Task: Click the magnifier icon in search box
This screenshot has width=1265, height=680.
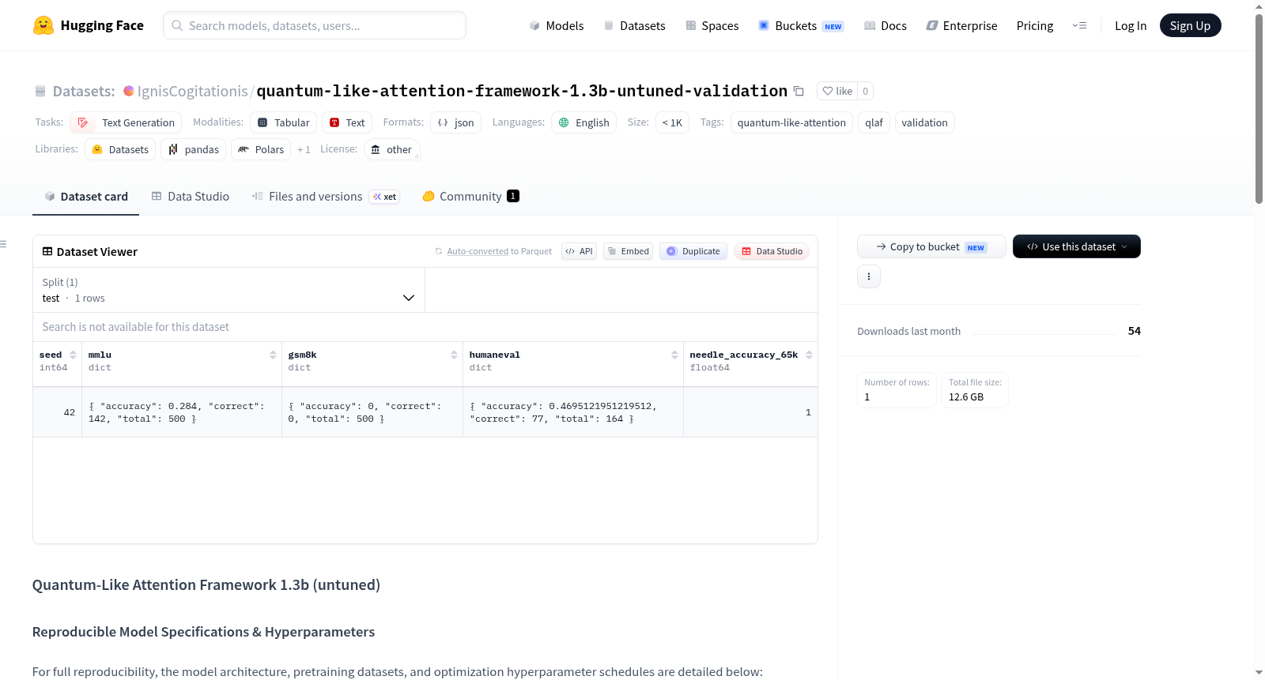Action: 177,25
